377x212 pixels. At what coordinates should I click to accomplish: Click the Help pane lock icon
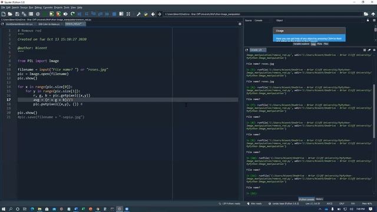click(368, 21)
